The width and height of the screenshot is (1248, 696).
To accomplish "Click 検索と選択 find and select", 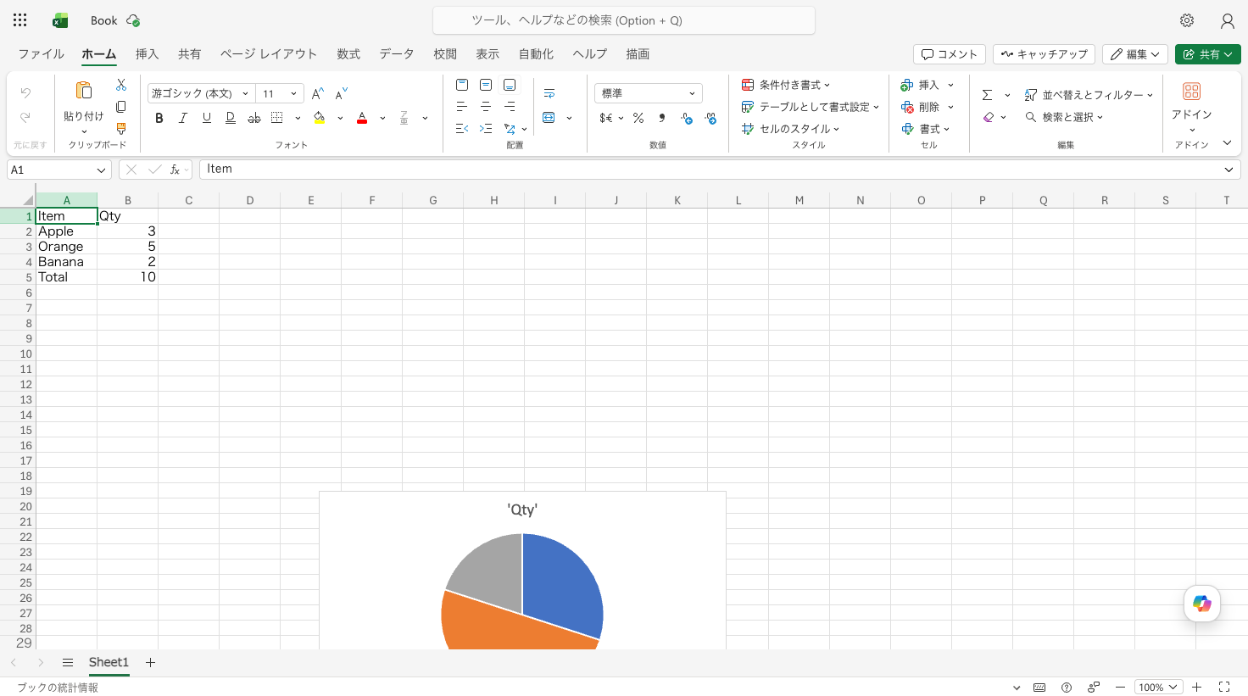I will click(x=1064, y=117).
